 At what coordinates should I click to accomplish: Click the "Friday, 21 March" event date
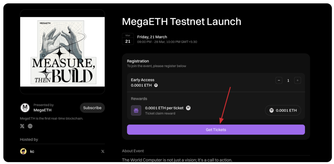click(152, 37)
